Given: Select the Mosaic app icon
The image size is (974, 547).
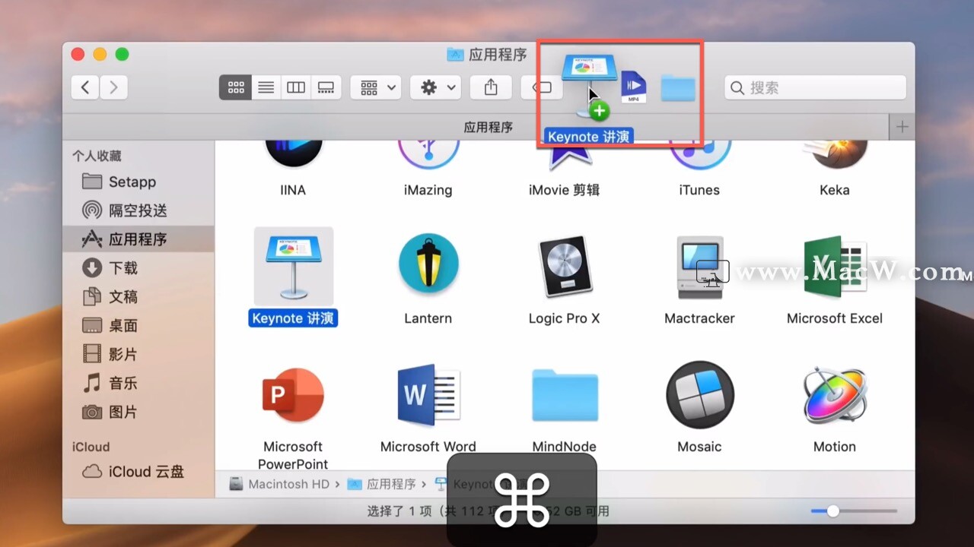Looking at the screenshot, I should (x=699, y=395).
